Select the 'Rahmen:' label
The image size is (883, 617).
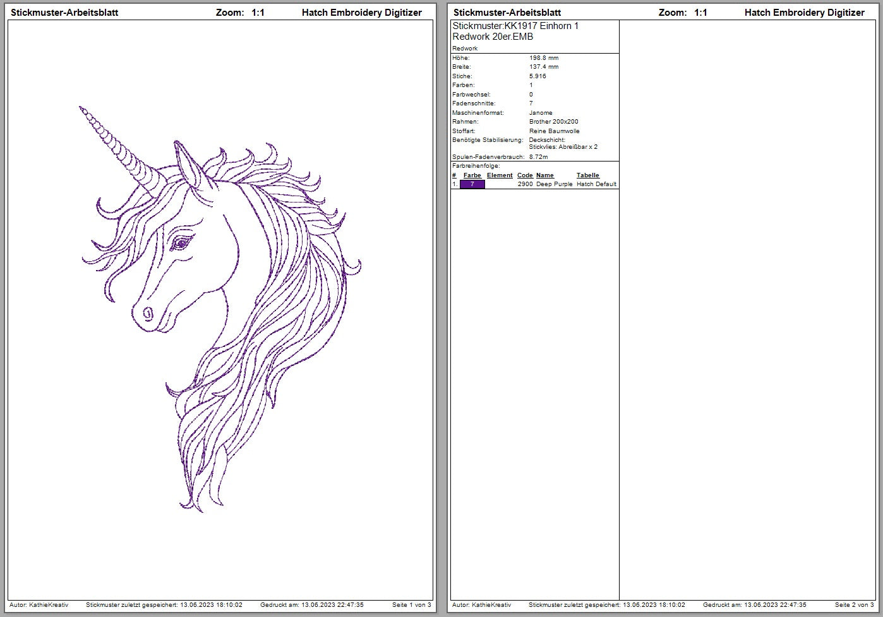(x=465, y=122)
